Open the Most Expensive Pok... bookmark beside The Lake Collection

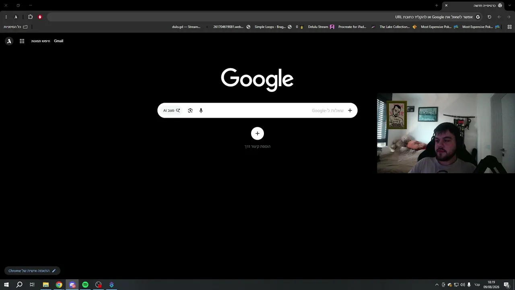click(440, 27)
